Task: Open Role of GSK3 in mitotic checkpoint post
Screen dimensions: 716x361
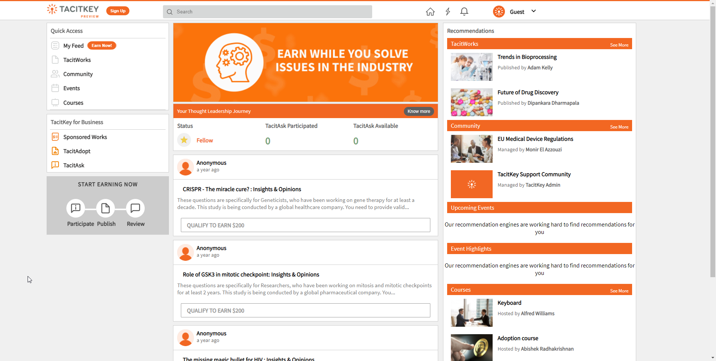Action: [x=251, y=275]
